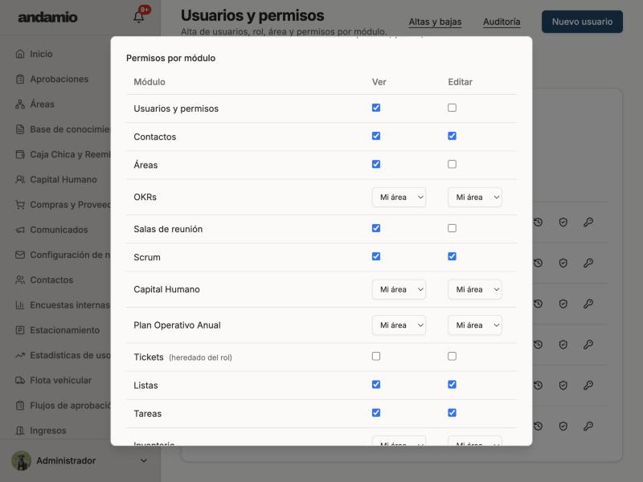Open Plan Operativo Anual Editar dropdown
The width and height of the screenshot is (643, 482).
click(x=475, y=325)
